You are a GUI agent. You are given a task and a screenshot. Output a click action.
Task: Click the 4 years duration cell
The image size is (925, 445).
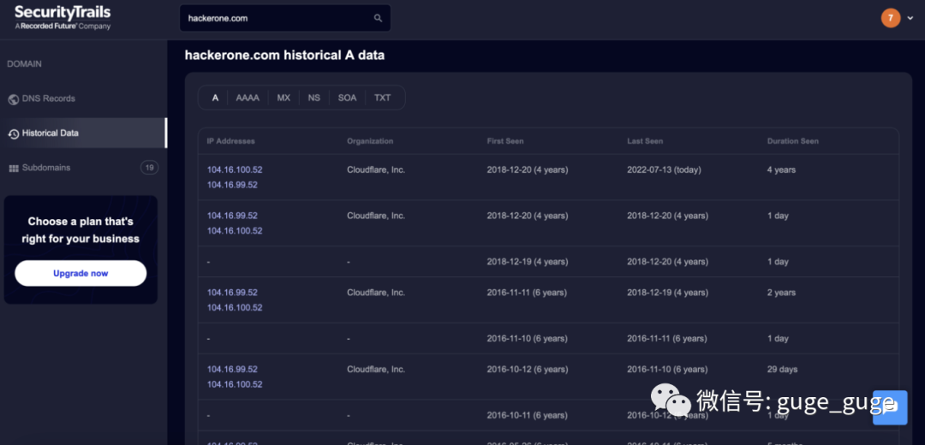tap(782, 169)
